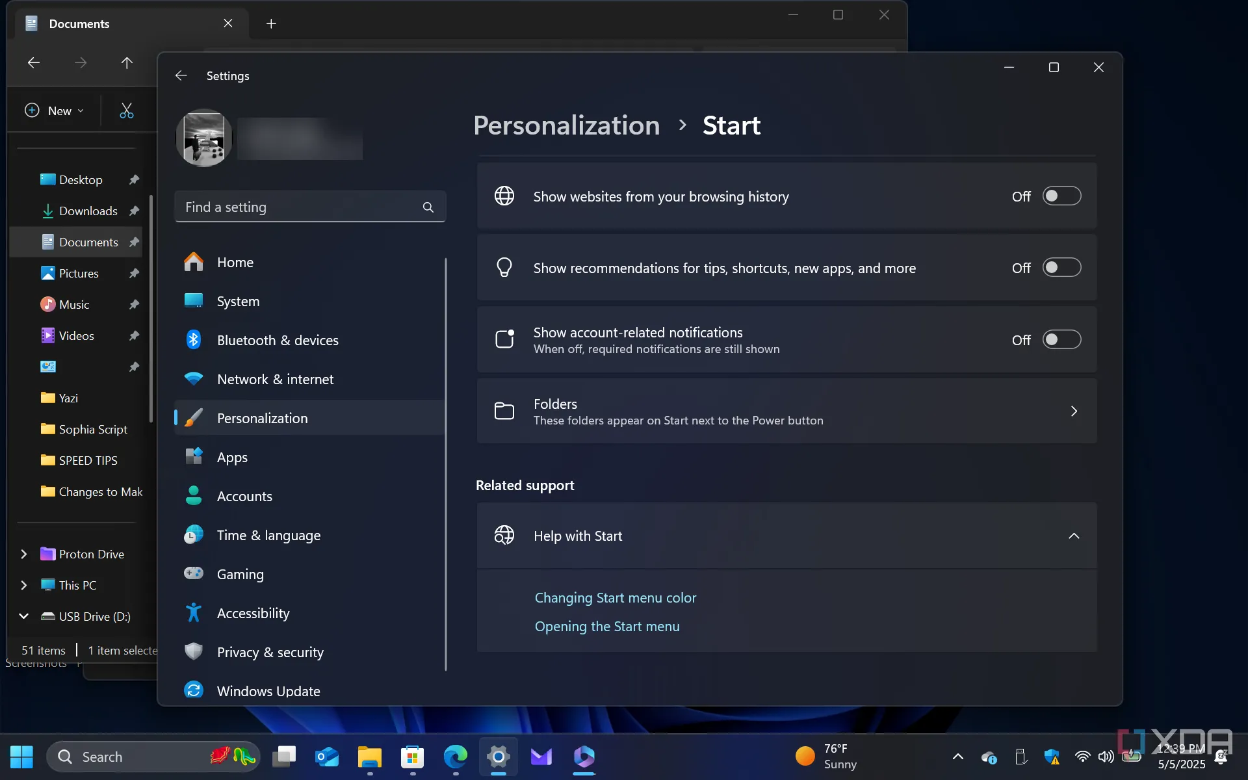1248x780 pixels.
Task: Unpin Documents using its pin icon
Action: pos(134,242)
